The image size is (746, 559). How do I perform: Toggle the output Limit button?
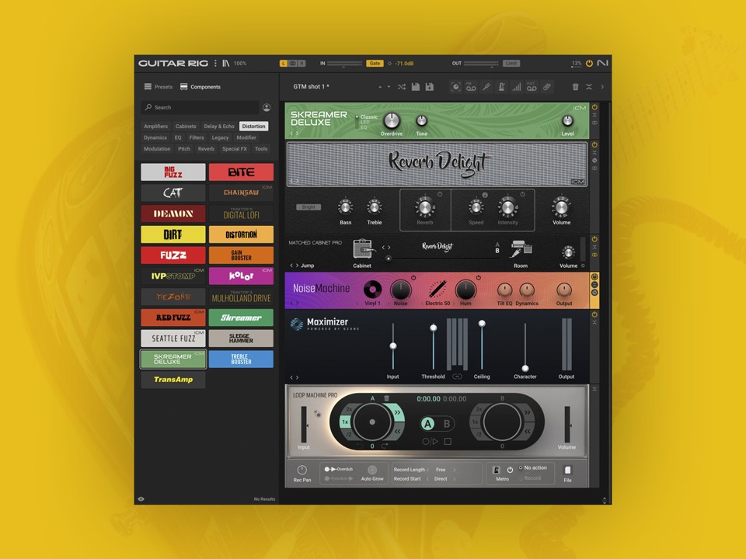click(x=511, y=63)
